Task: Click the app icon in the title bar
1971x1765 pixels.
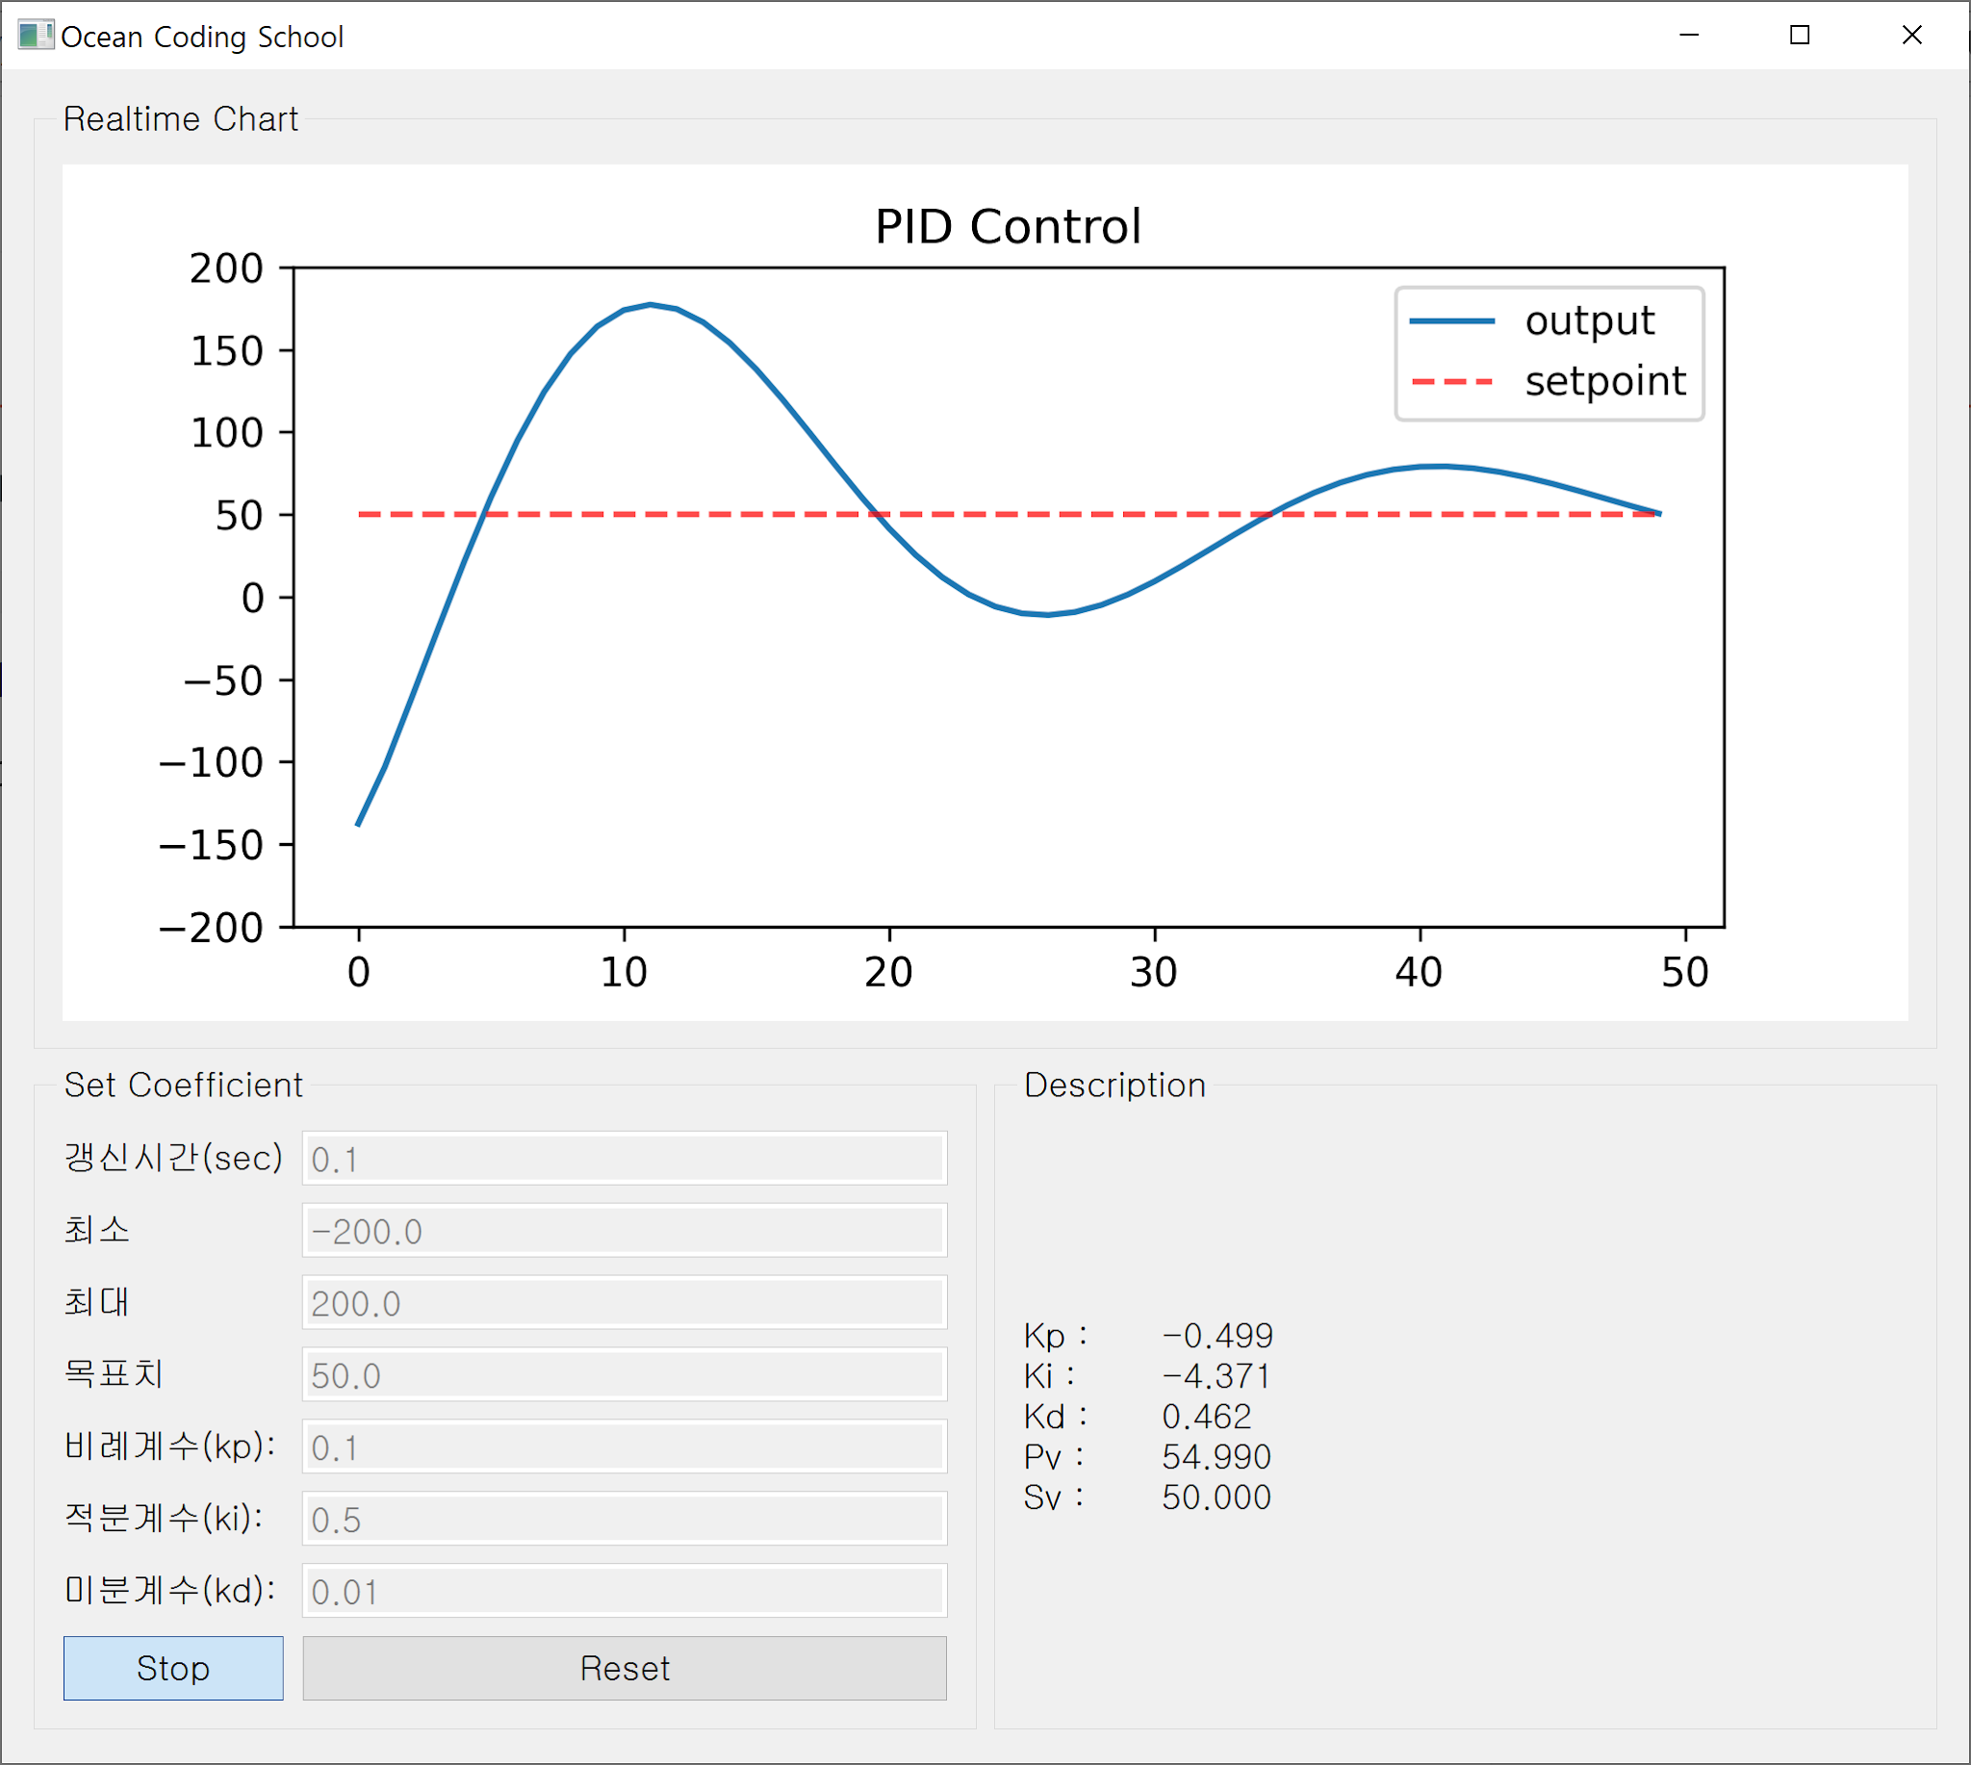Action: tap(36, 36)
